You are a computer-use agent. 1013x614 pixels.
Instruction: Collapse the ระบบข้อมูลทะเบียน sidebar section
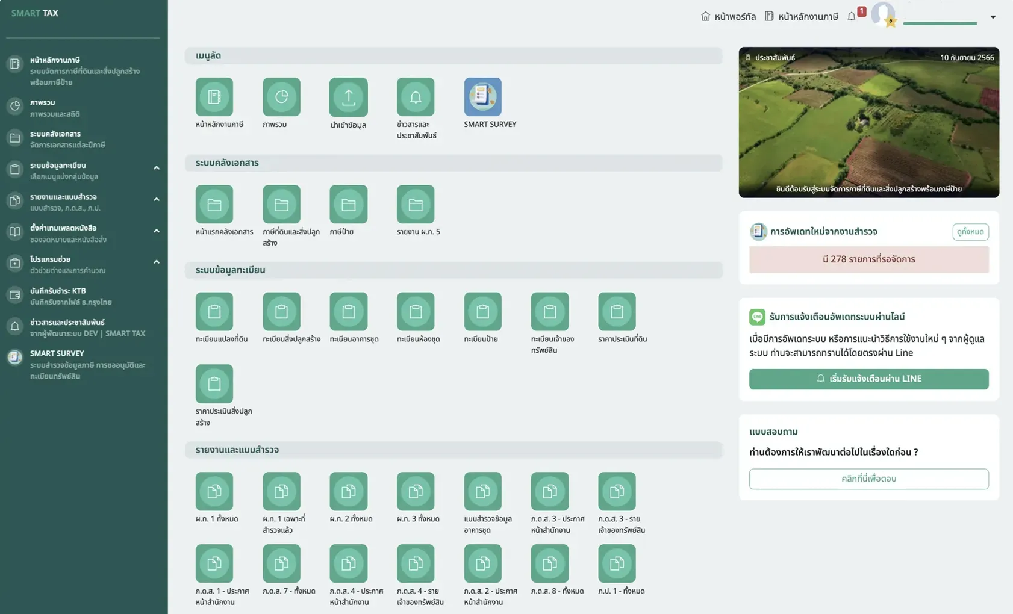pos(156,168)
